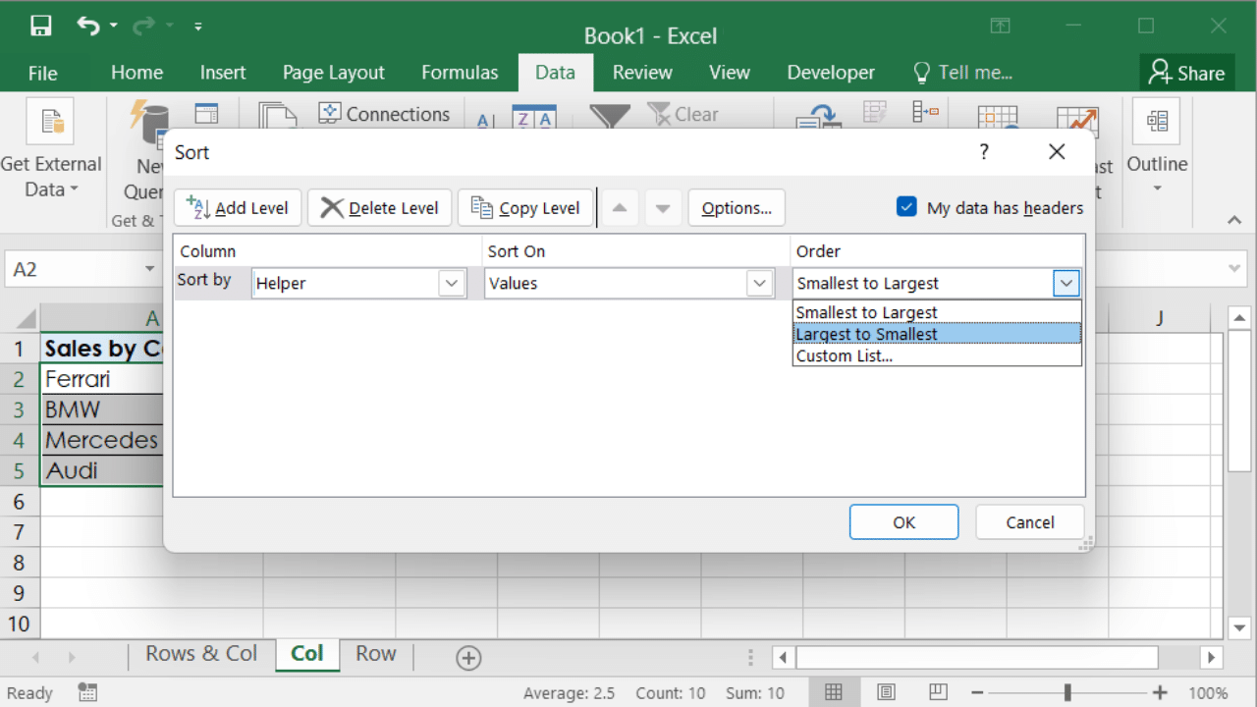Click the Undo arrow icon

[x=88, y=27]
